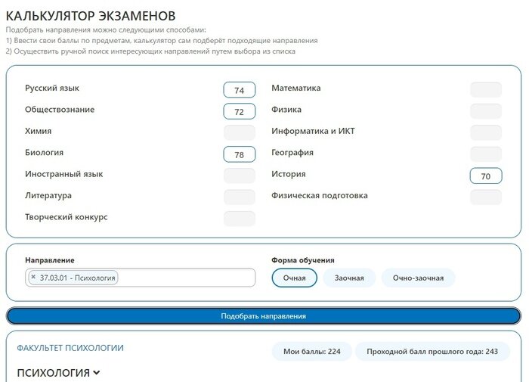Select Очная form of study

[x=294, y=278]
